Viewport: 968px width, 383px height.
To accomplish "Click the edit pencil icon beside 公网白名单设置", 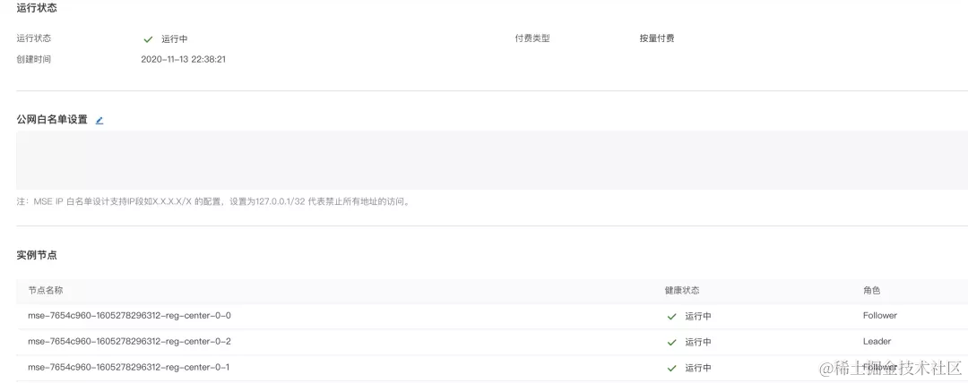I will tap(99, 120).
